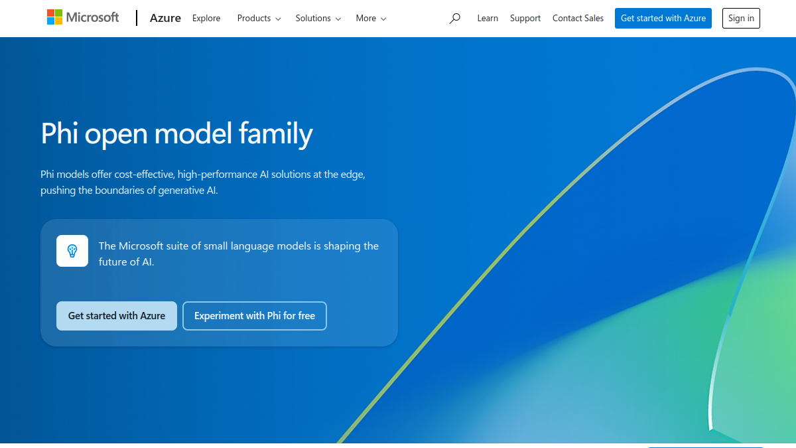
Task: Go to the Azure home link
Action: click(165, 18)
